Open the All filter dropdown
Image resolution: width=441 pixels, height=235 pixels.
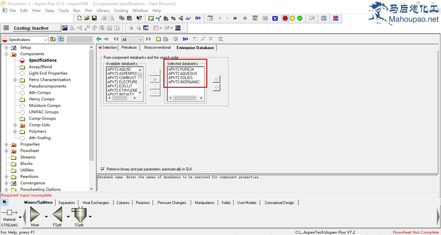tap(140, 39)
